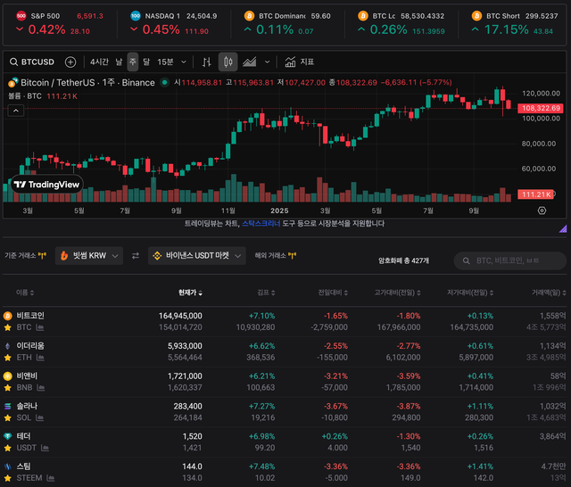The height and width of the screenshot is (487, 571).
Task: Open chart icon next to STEEM
Action: 51,478
